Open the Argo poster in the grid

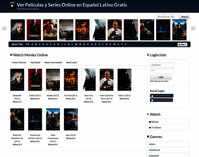point(71,119)
